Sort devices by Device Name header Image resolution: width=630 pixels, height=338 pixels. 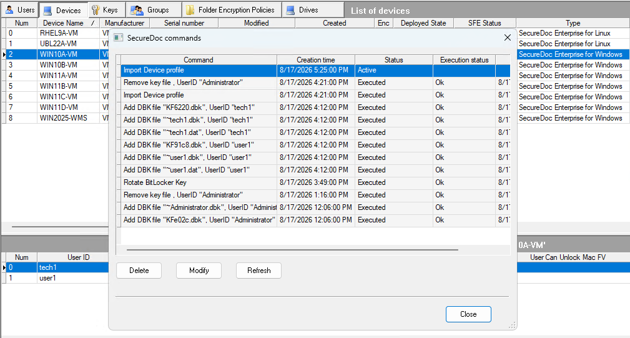(x=68, y=23)
